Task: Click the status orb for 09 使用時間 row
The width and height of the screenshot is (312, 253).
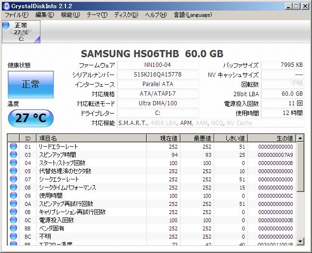Action: [13, 195]
